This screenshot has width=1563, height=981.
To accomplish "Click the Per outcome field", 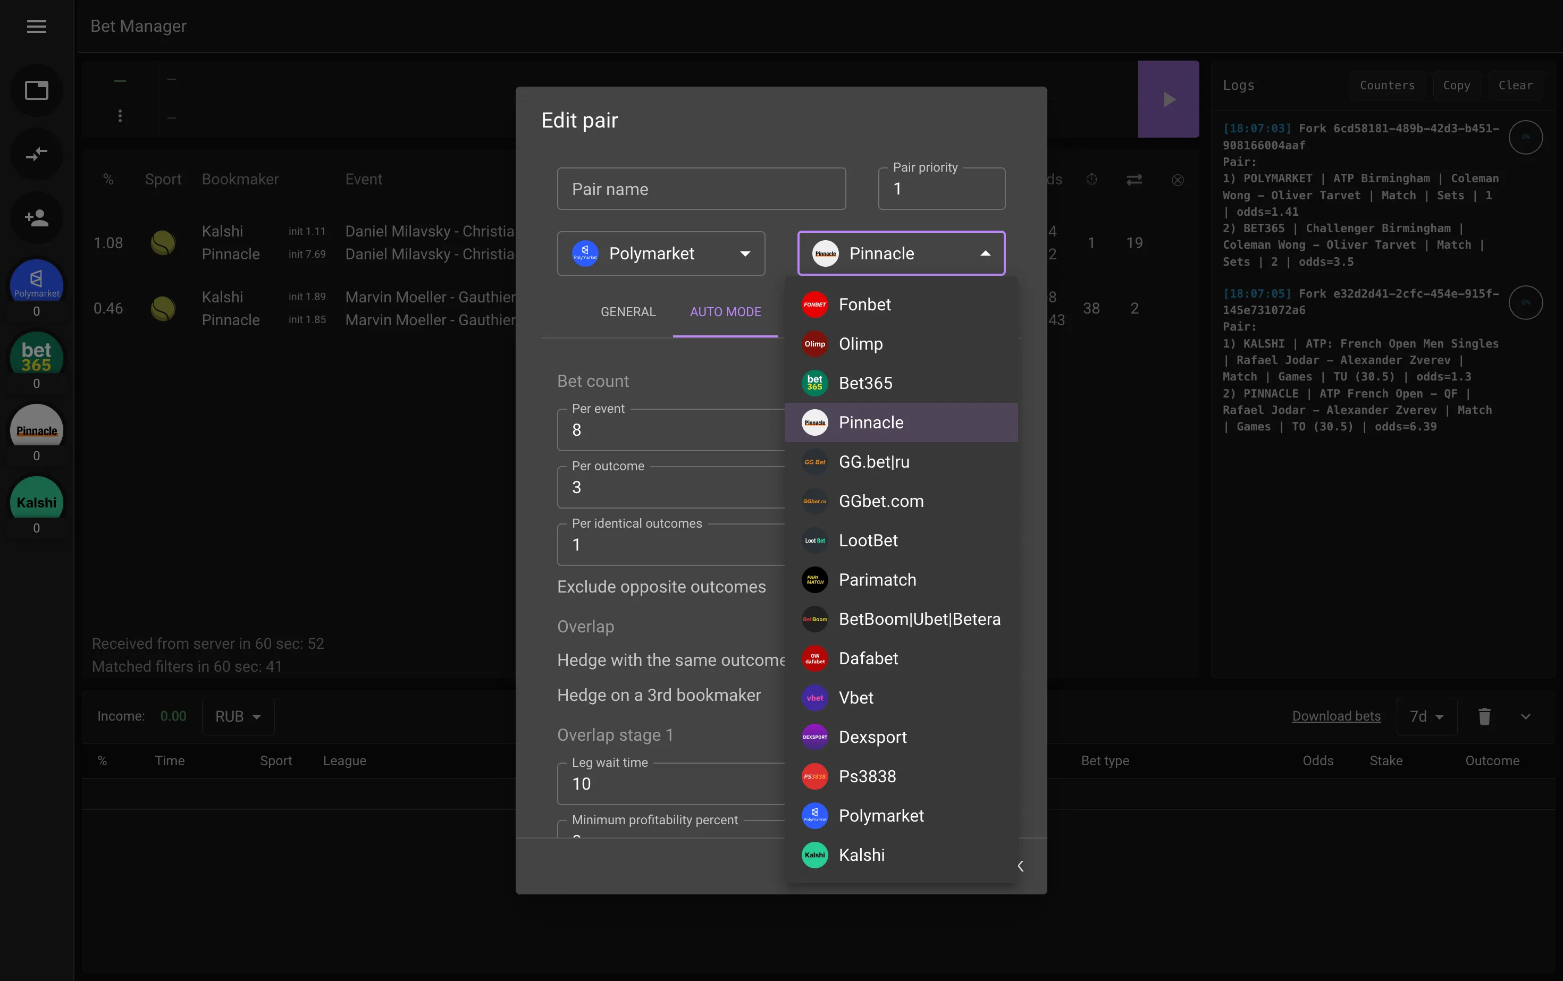I will pos(671,487).
